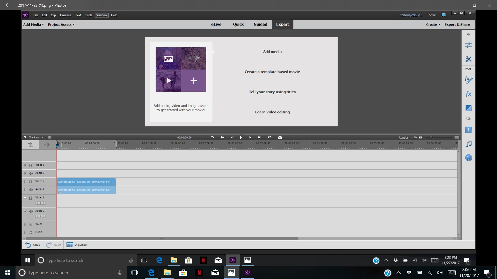
Task: Toggle Video 2 track film icon
Action: [x=31, y=181]
